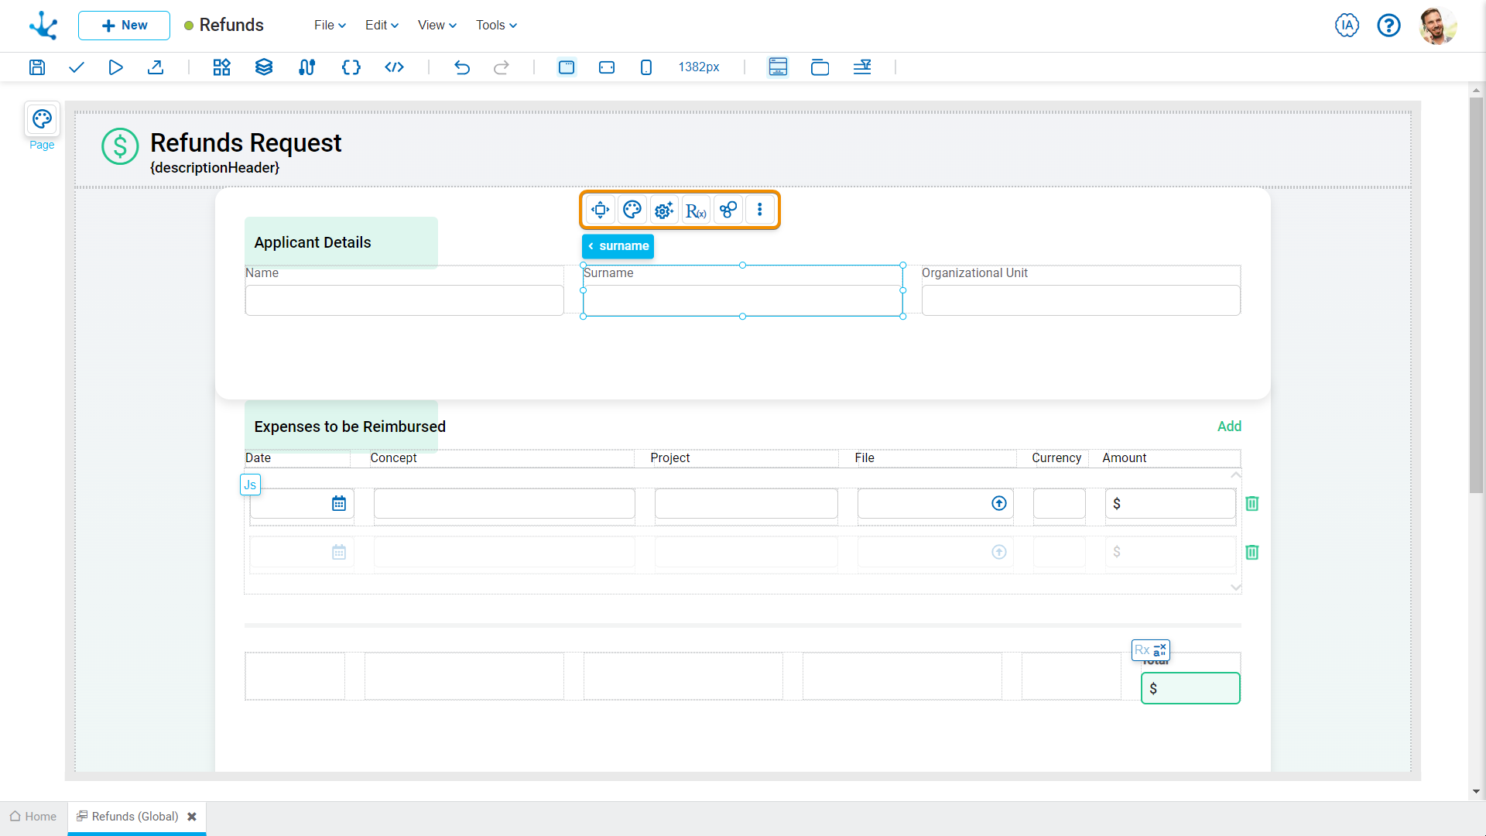Click the Run play icon
The height and width of the screenshot is (836, 1486).
coord(115,67)
